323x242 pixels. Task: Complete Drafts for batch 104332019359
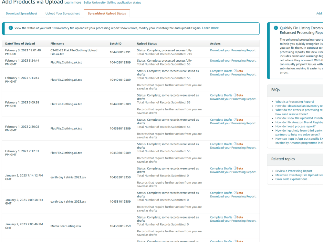point(221,168)
